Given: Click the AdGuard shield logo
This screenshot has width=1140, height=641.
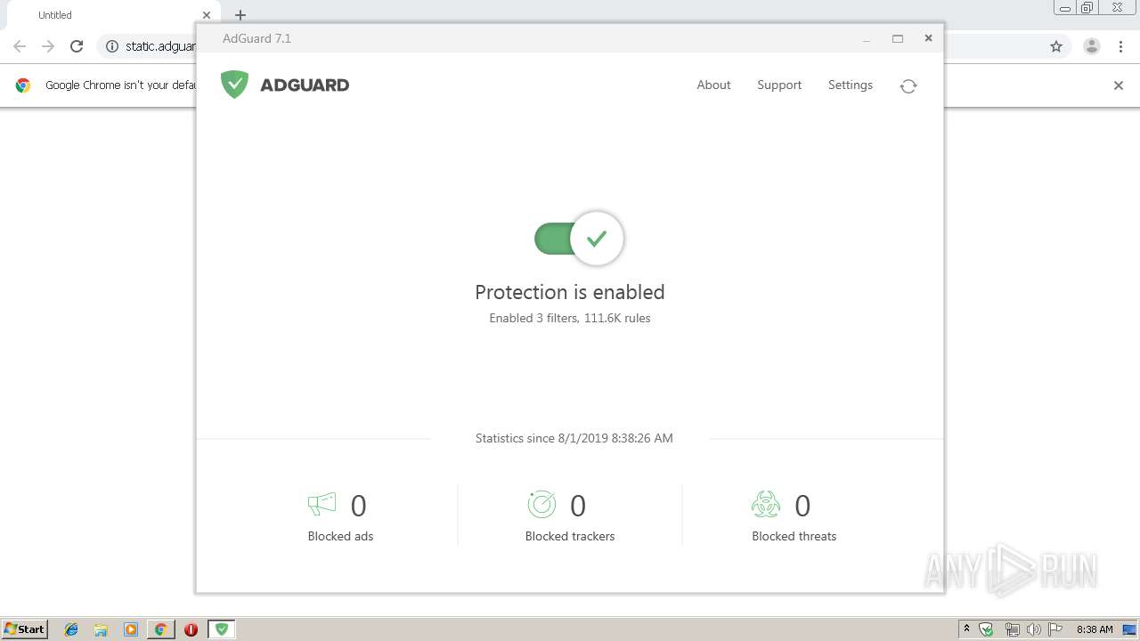Looking at the screenshot, I should click(234, 85).
